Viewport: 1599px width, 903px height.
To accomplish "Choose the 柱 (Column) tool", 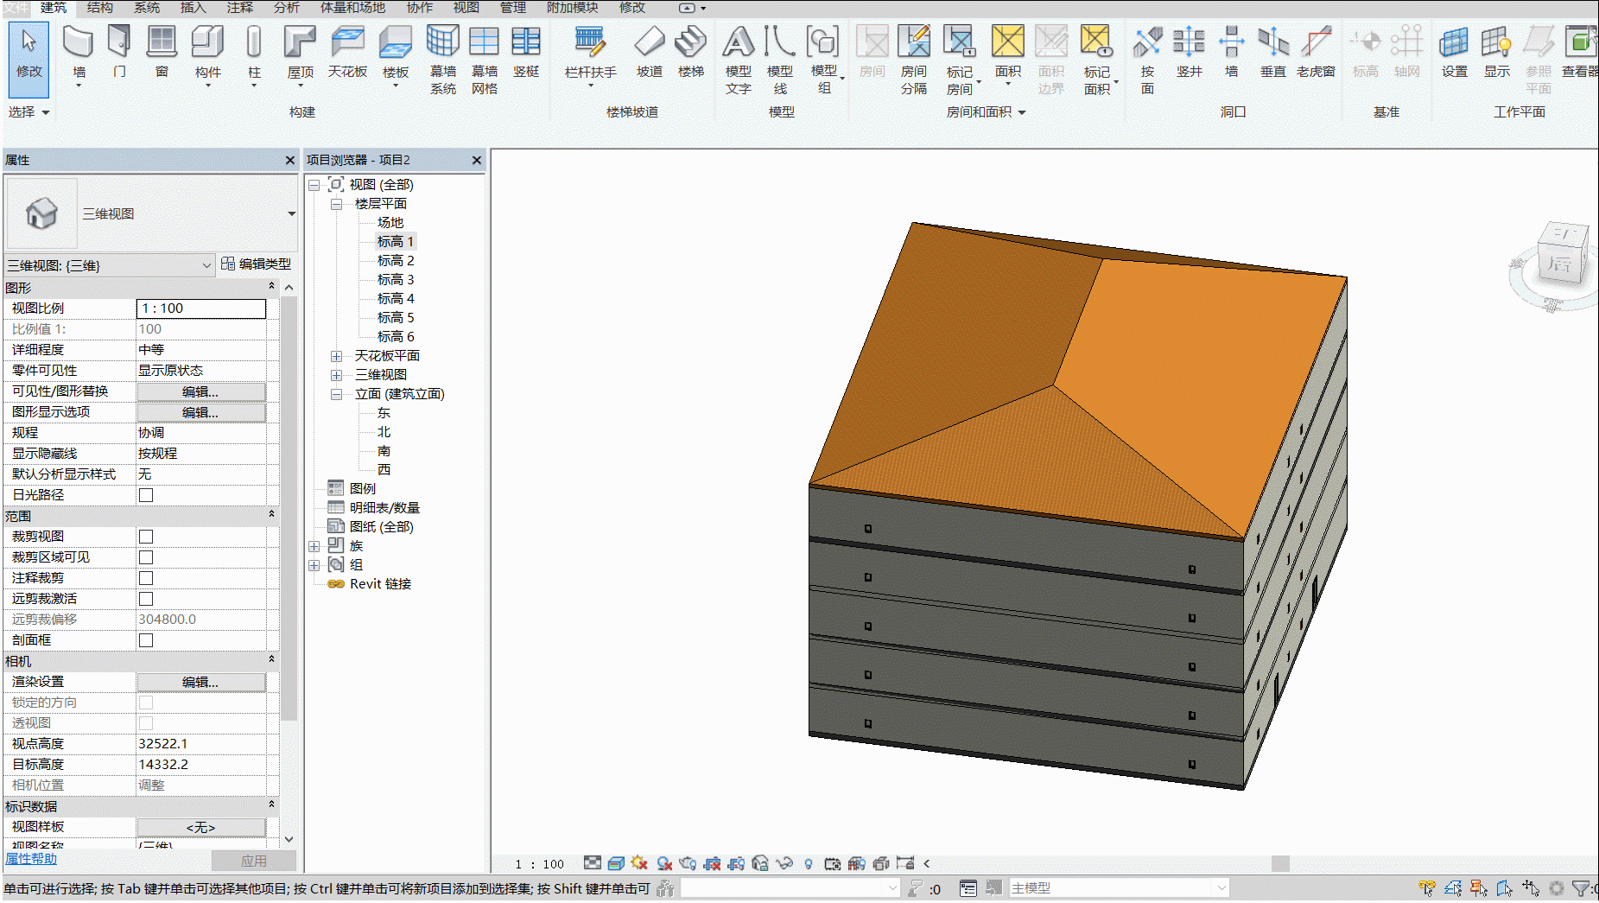I will 254,54.
